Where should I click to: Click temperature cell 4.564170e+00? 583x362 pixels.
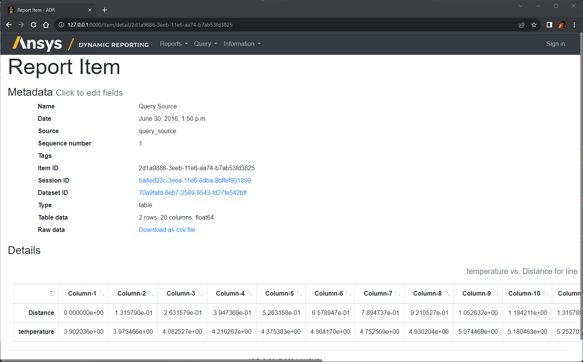click(330, 332)
